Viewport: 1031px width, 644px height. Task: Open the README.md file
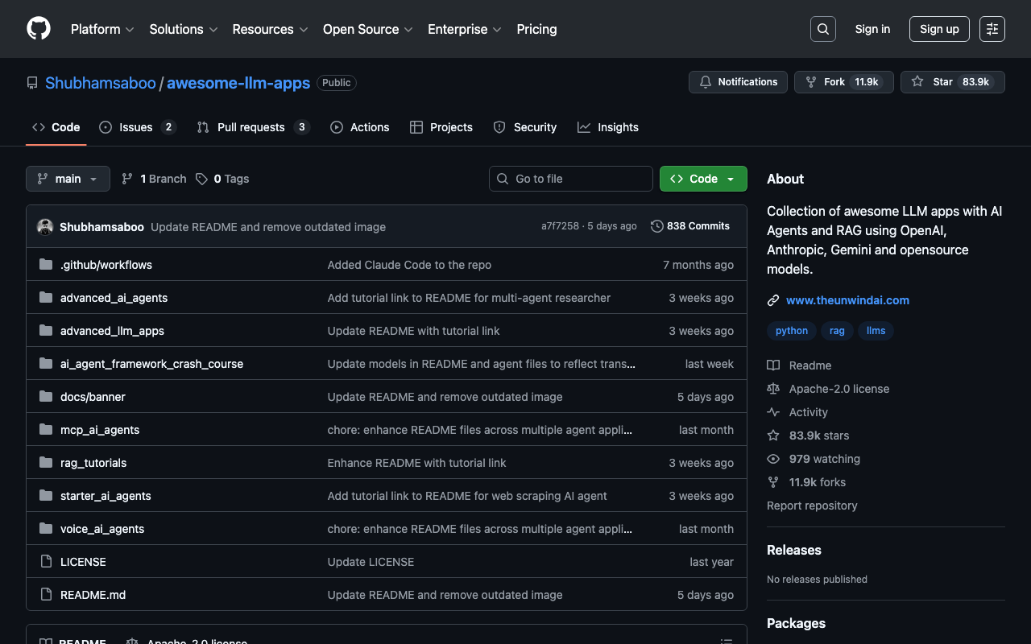pos(93,595)
